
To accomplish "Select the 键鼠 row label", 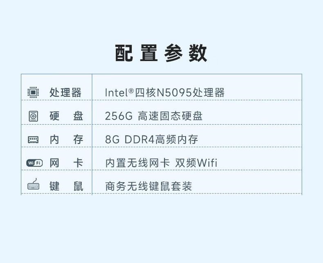I will tap(66, 186).
